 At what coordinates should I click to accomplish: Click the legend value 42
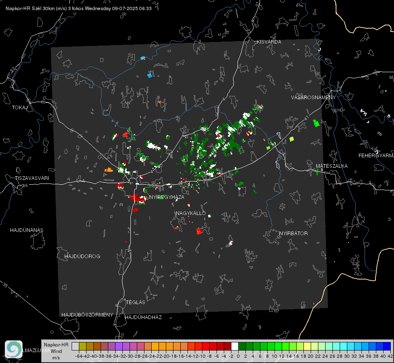click(x=390, y=356)
